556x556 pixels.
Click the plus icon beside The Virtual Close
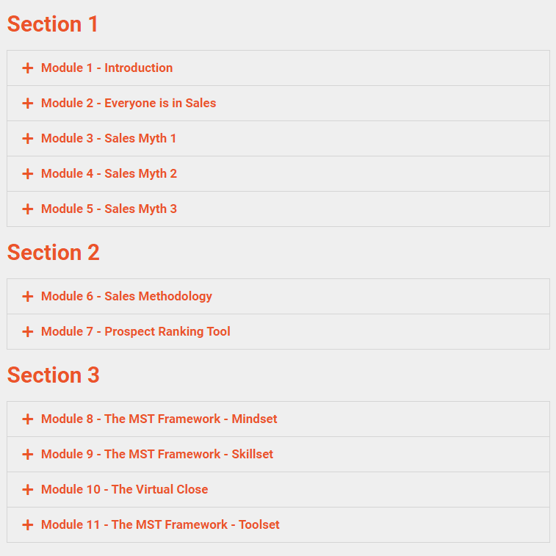[x=28, y=490]
